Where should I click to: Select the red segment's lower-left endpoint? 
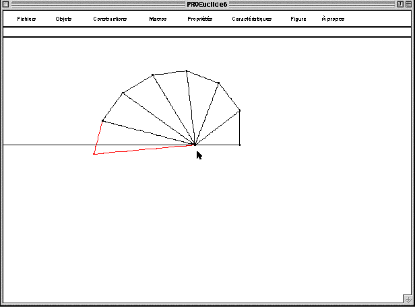pos(94,154)
